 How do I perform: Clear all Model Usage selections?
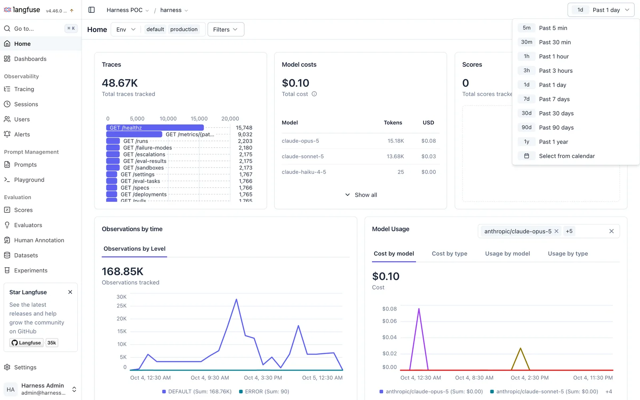click(611, 231)
